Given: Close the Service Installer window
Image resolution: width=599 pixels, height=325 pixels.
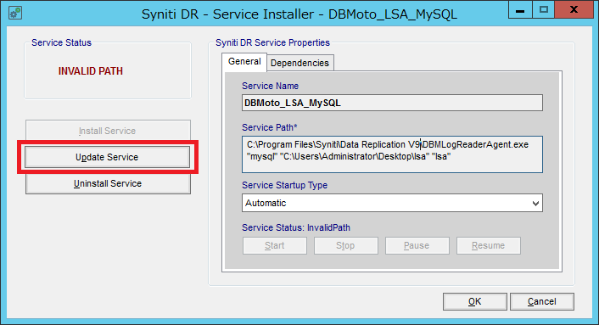Looking at the screenshot, I should (574, 10).
